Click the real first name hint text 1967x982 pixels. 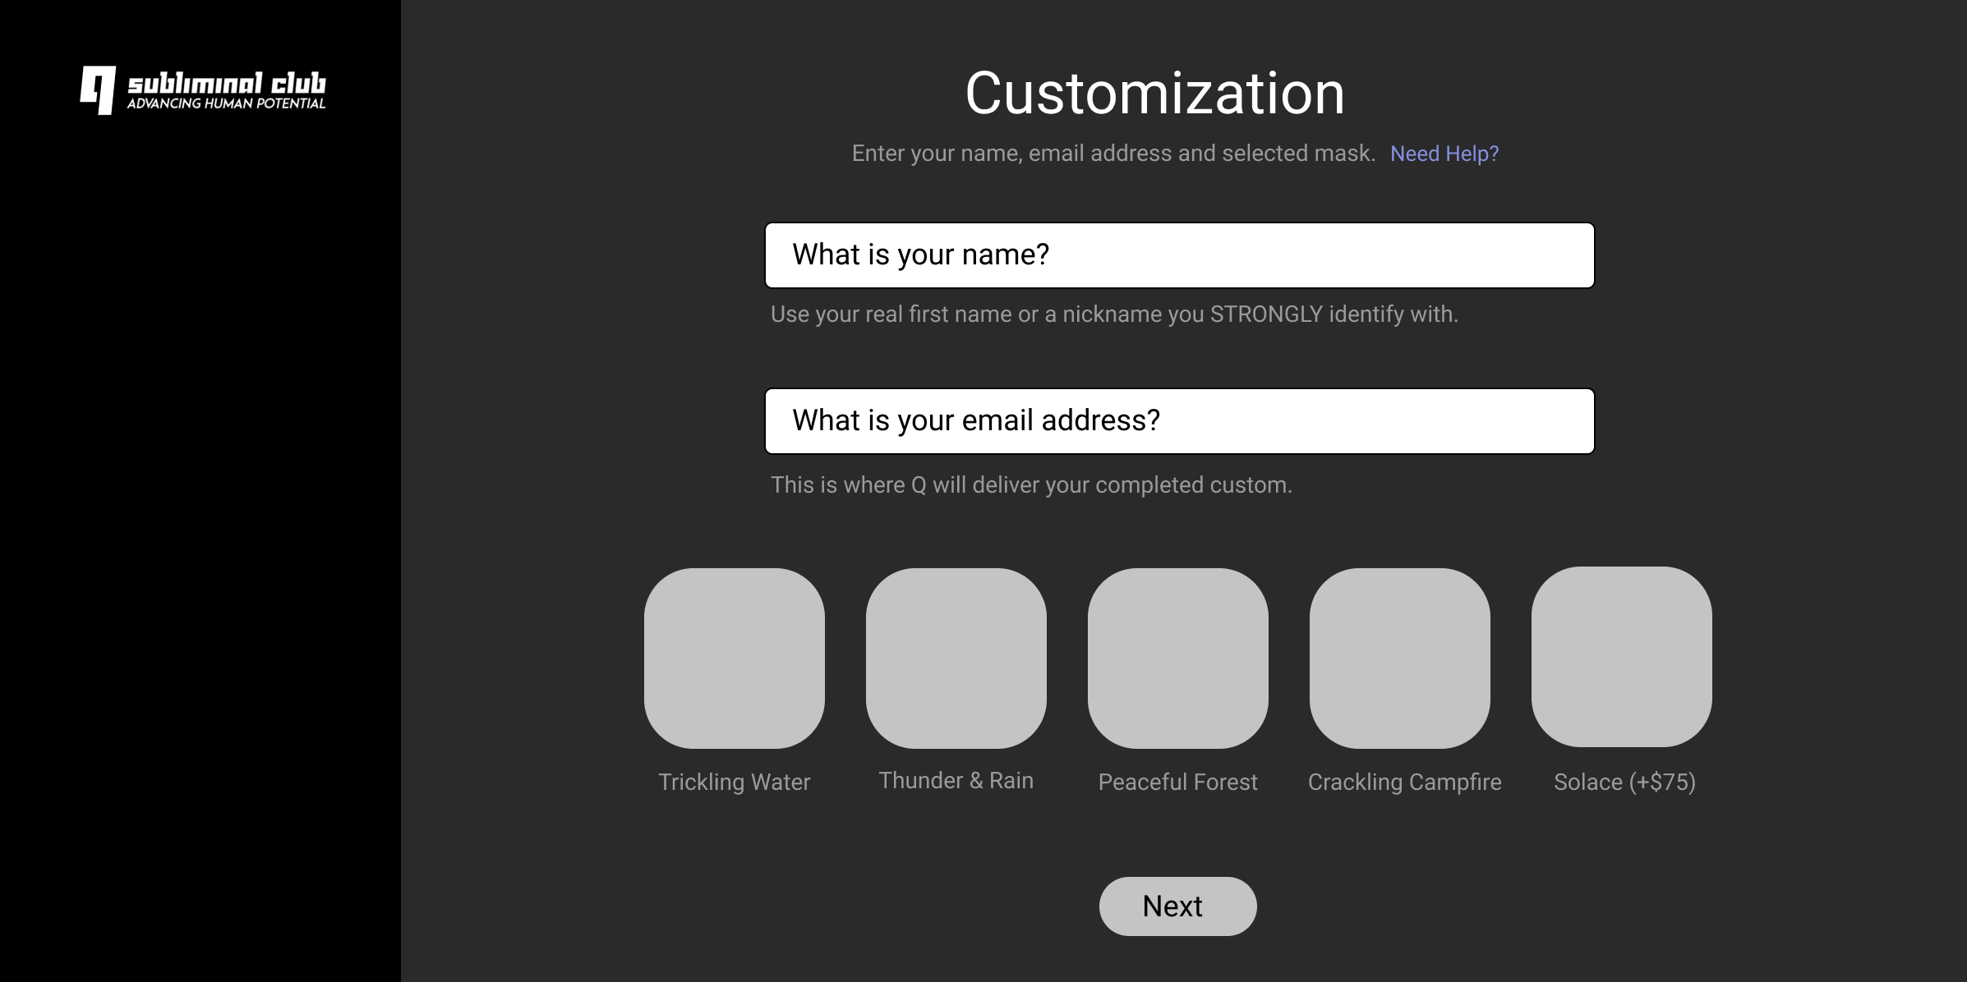click(1113, 314)
